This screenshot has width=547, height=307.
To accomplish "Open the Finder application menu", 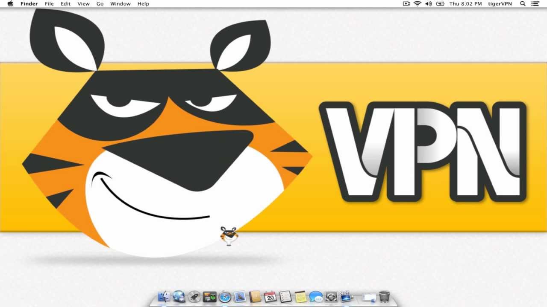I will (x=29, y=4).
